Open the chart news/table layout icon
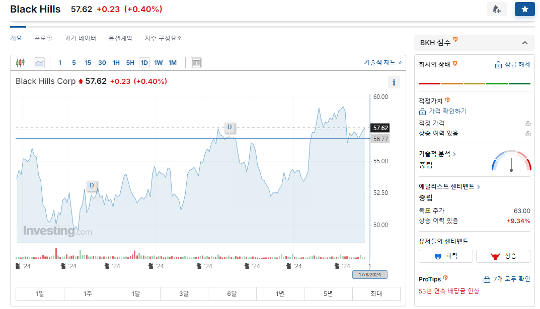The height and width of the screenshot is (309, 540). tap(196, 63)
